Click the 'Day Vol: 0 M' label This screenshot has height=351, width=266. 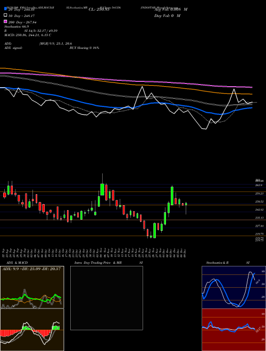point(167,16)
